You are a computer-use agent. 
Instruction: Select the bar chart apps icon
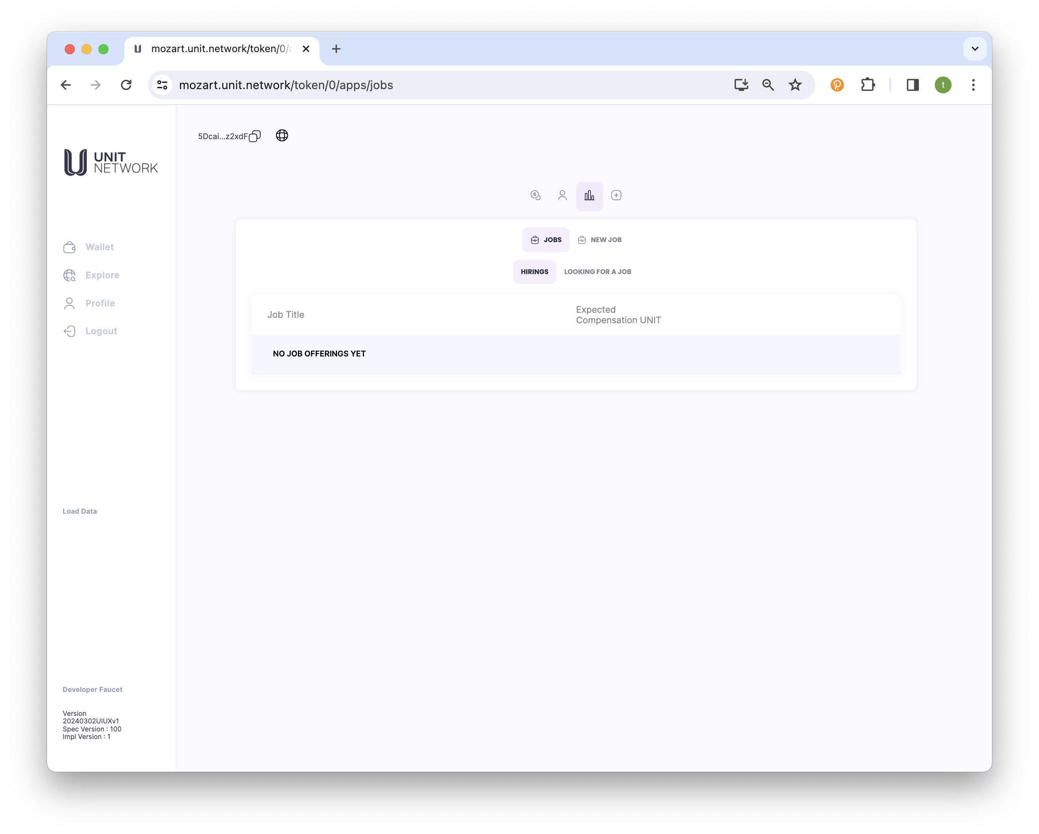(x=589, y=196)
